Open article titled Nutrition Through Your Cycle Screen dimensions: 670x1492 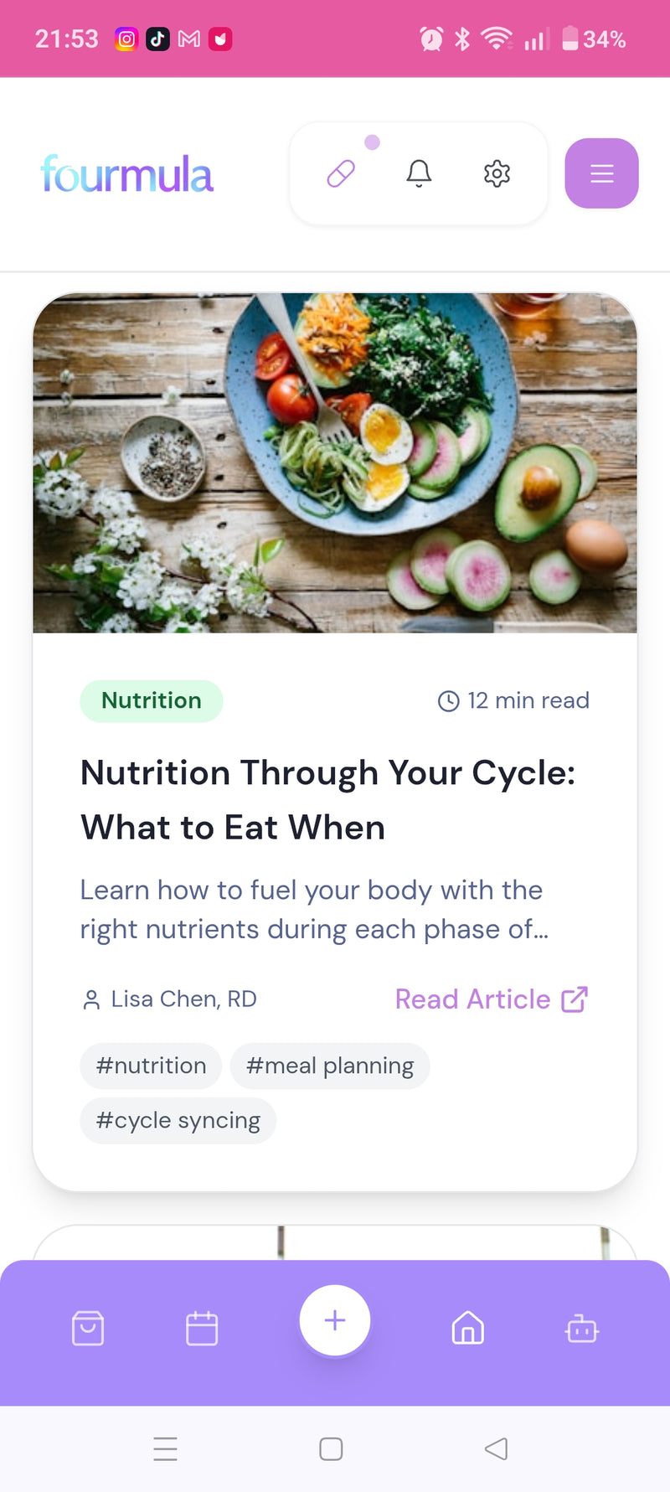(327, 799)
